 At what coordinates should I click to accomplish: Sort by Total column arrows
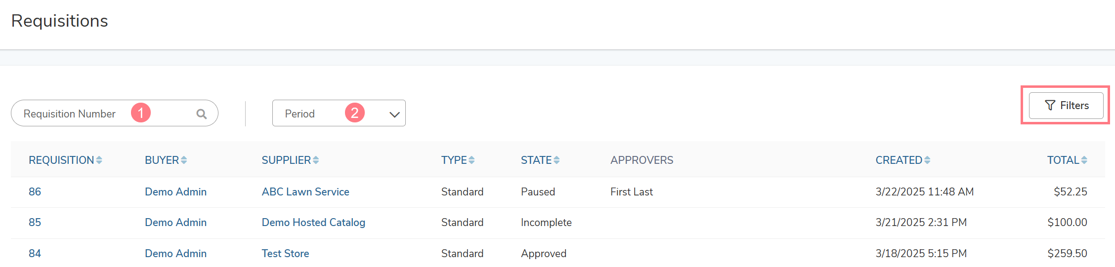1084,160
